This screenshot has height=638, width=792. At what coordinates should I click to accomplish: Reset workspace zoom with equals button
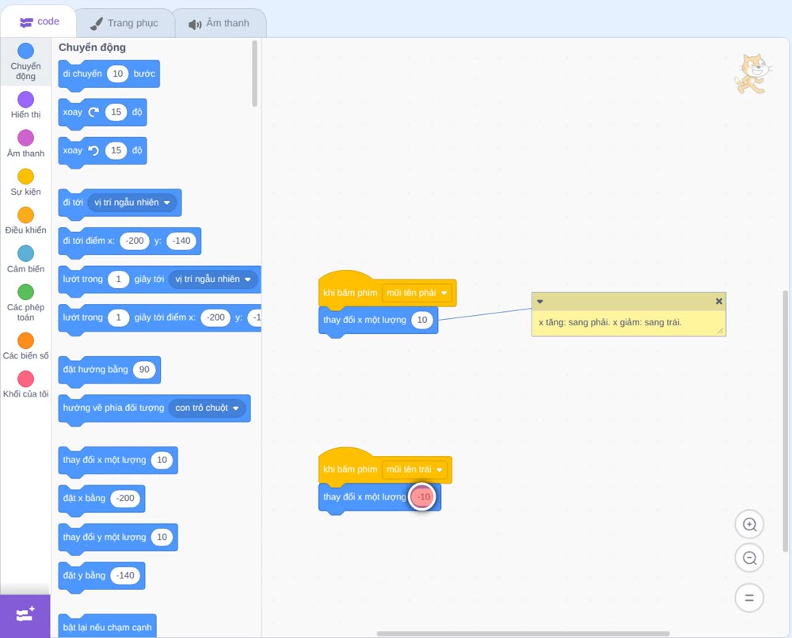pos(749,598)
